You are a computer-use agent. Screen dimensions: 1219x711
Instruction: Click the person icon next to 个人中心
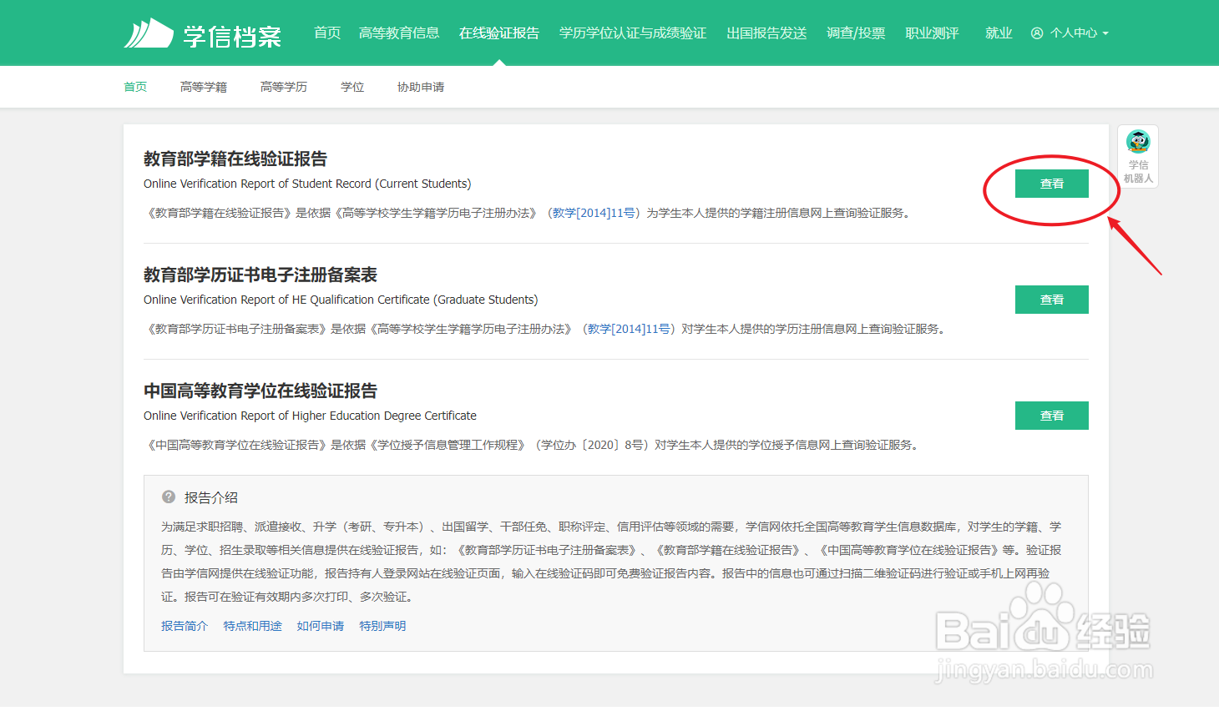pyautogui.click(x=1036, y=33)
